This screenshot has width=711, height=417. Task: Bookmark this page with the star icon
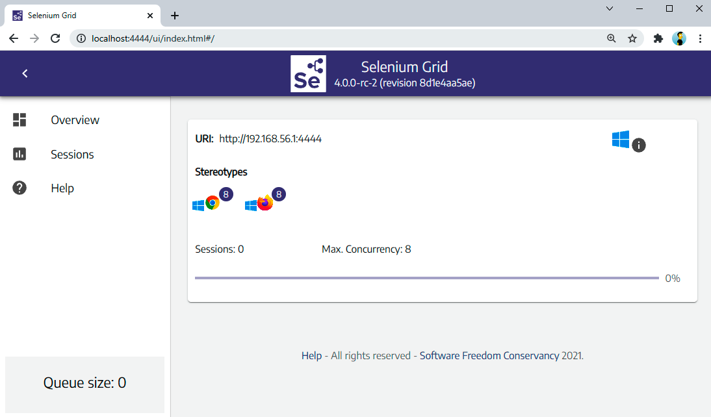click(632, 38)
